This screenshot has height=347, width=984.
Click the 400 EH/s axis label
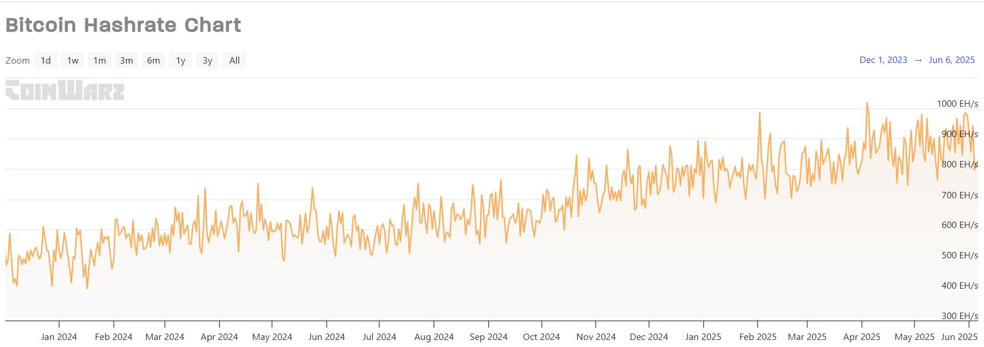point(960,286)
